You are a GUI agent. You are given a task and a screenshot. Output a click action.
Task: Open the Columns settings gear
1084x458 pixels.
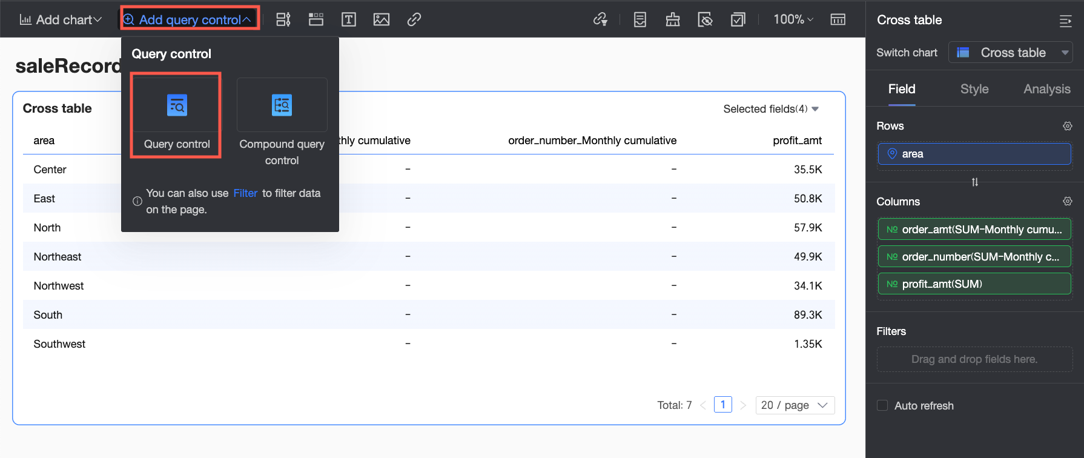pyautogui.click(x=1067, y=201)
